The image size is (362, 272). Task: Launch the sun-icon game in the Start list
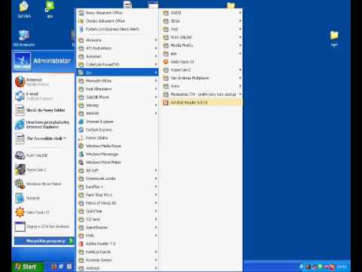(43, 212)
